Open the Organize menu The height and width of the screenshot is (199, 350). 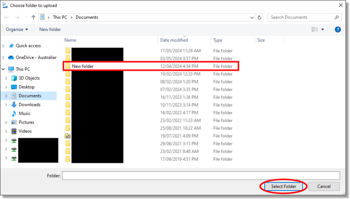tap(17, 29)
